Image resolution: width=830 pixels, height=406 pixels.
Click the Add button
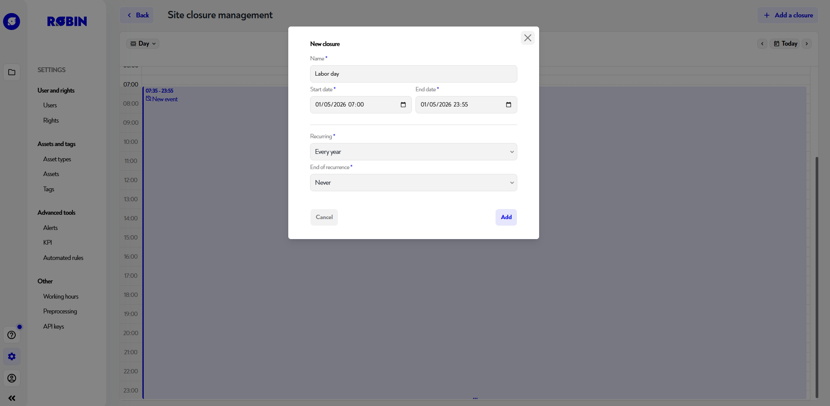coord(506,217)
